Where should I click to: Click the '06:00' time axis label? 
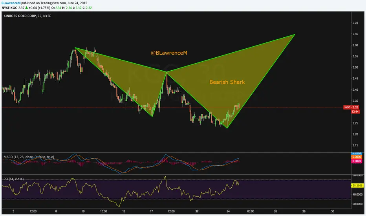point(251,211)
